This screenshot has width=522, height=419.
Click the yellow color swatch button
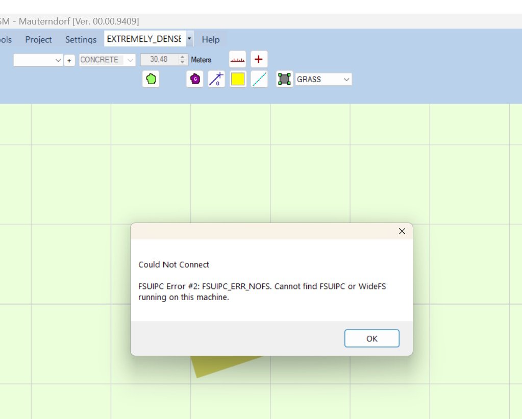tap(238, 79)
